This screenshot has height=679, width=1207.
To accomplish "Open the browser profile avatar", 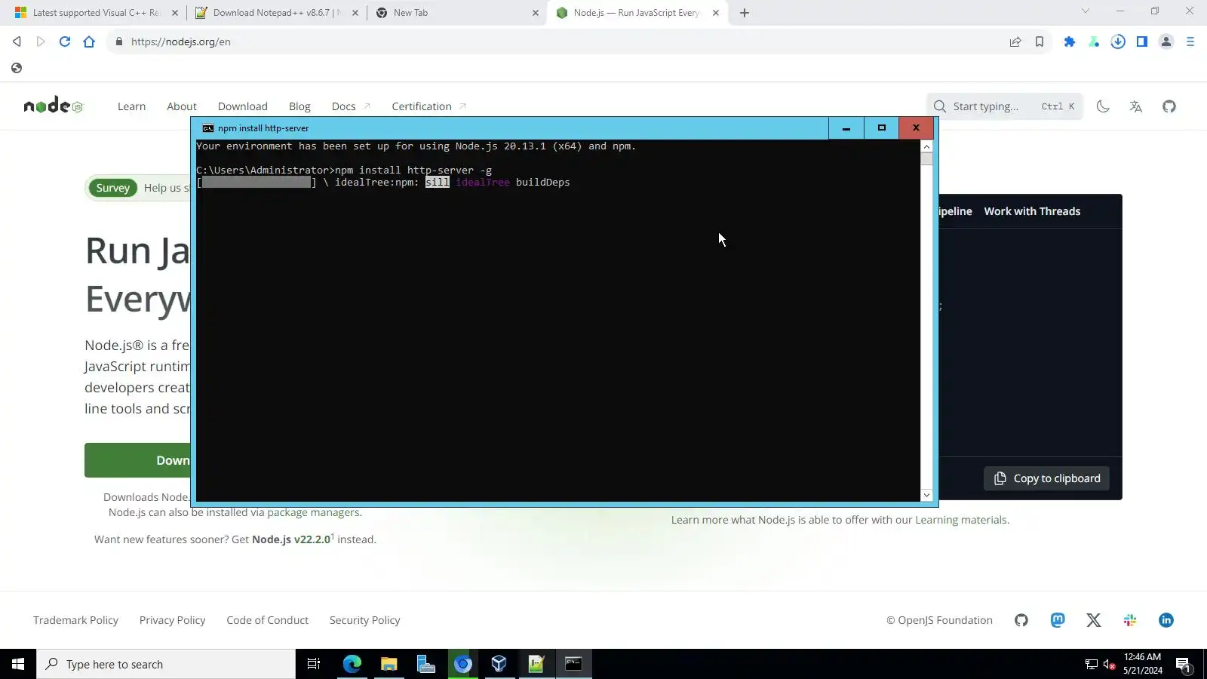I will point(1166,41).
